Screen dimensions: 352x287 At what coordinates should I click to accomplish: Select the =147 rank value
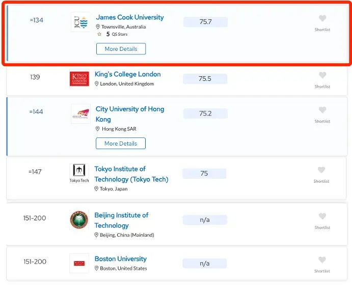coord(35,172)
